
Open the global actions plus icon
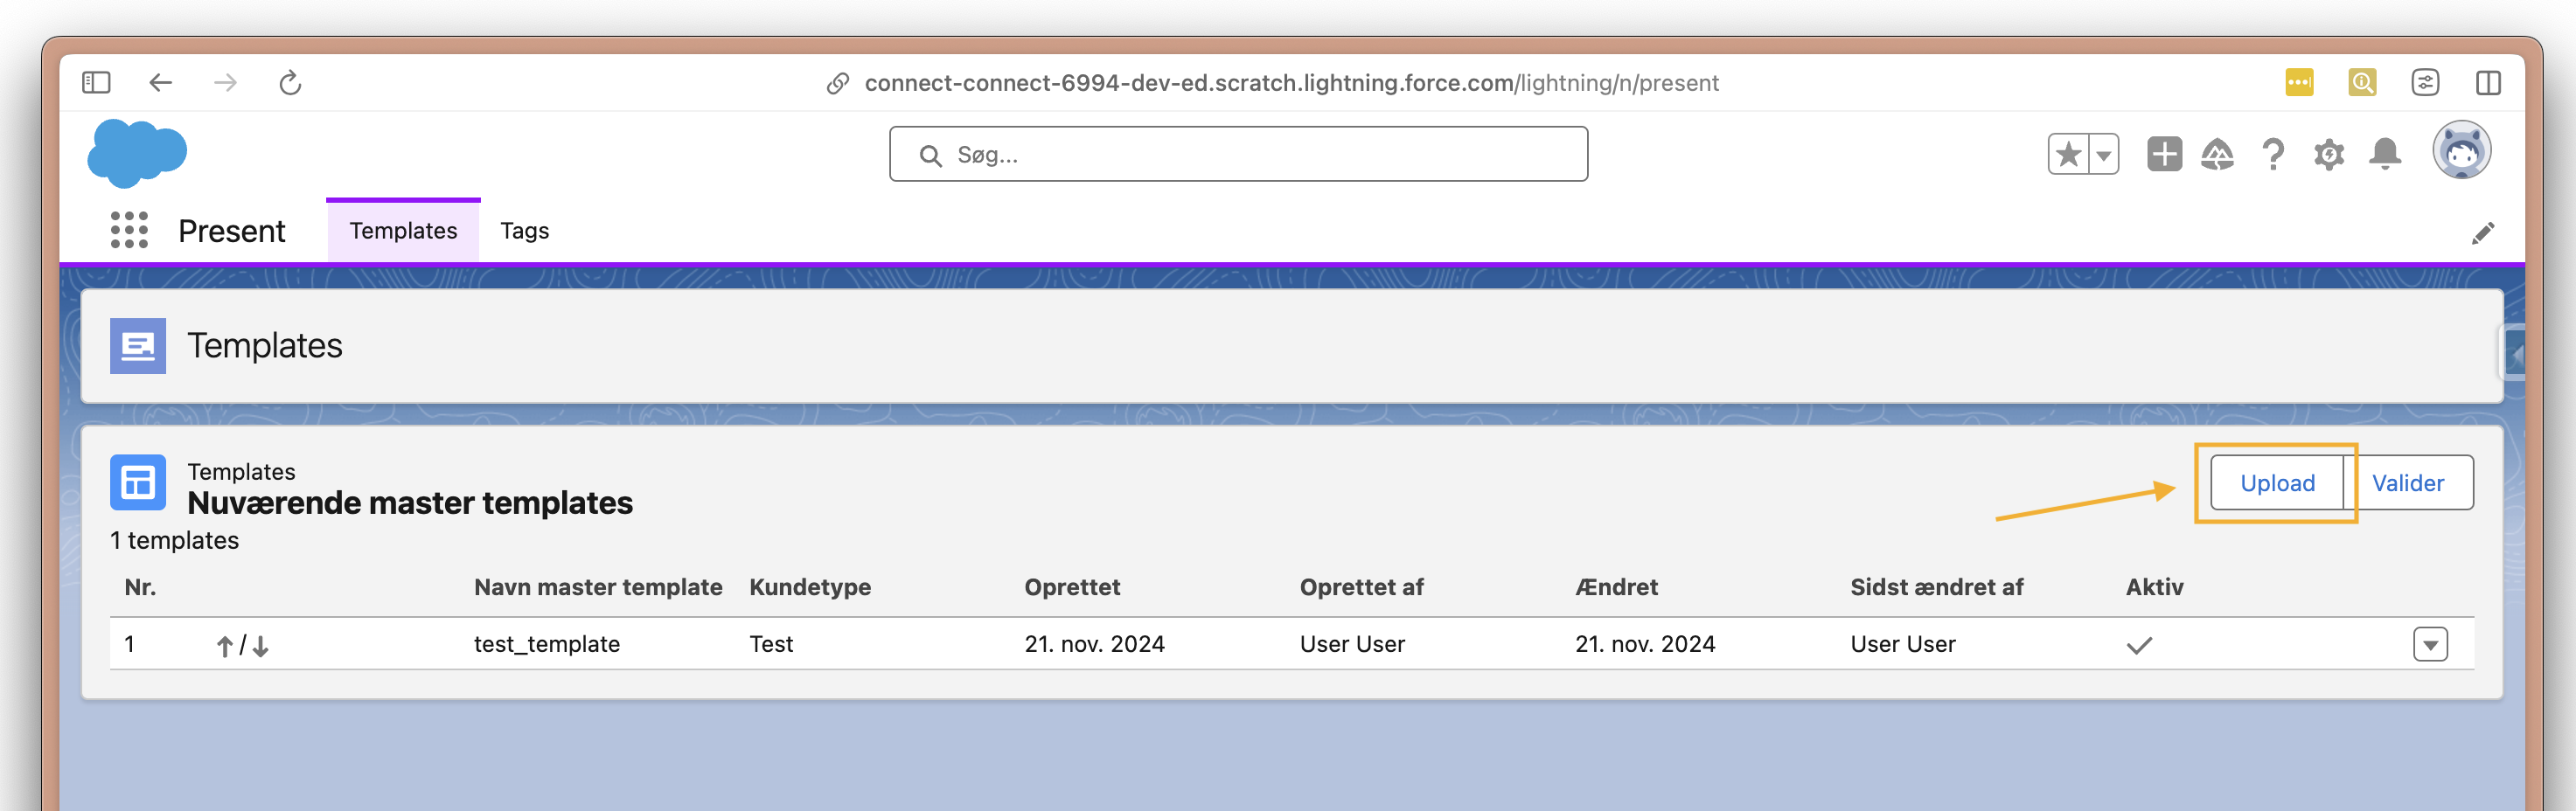click(2164, 154)
